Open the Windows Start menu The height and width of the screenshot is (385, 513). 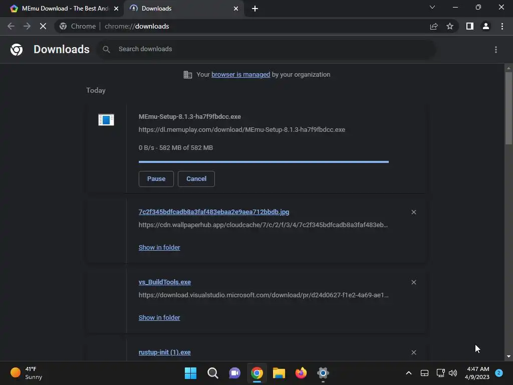pyautogui.click(x=190, y=373)
